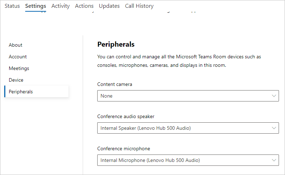Click the Conference audio speaker chevron
285x175 pixels.
(x=274, y=128)
